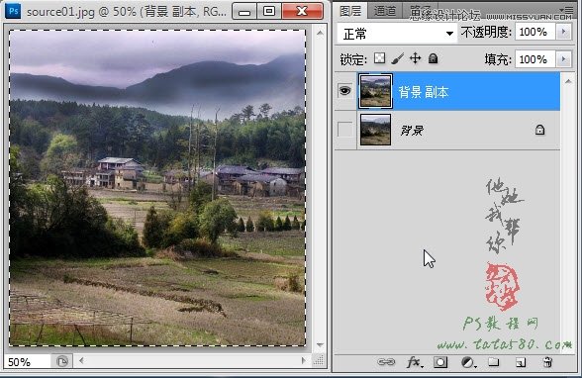This screenshot has width=582, height=378.
Task: Click the Photoshop Ps document icon
Action: tap(14, 11)
